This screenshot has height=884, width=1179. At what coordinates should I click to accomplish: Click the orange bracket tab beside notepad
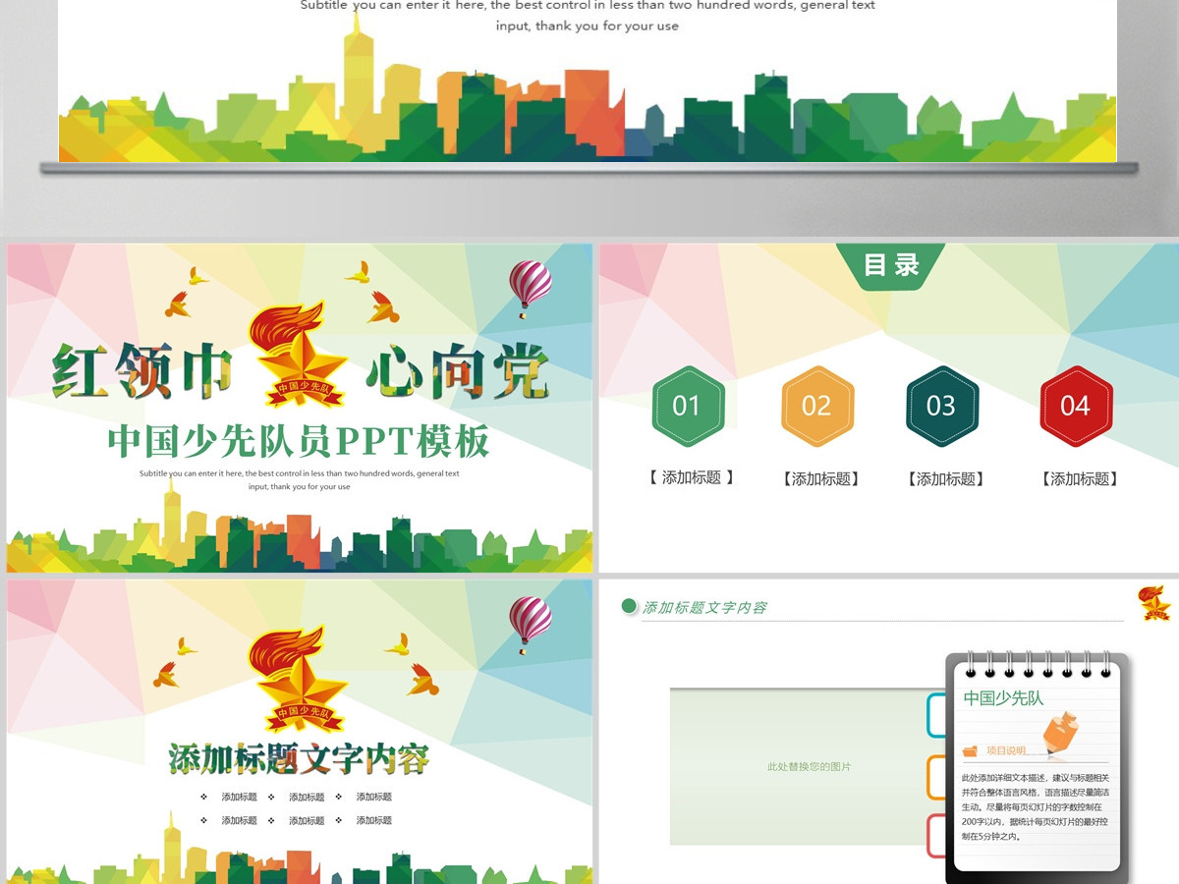[936, 777]
